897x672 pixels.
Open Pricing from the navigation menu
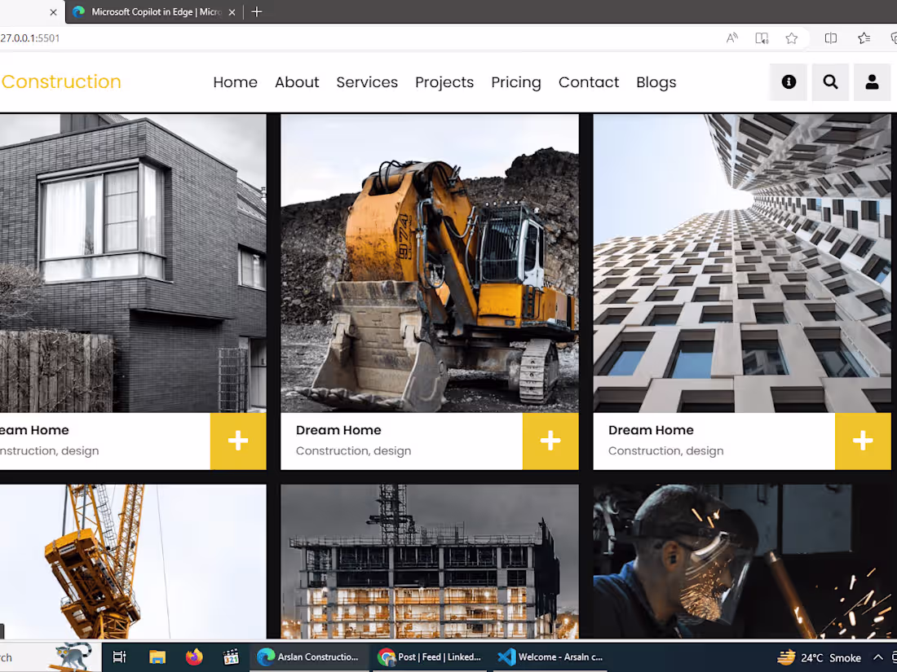515,82
